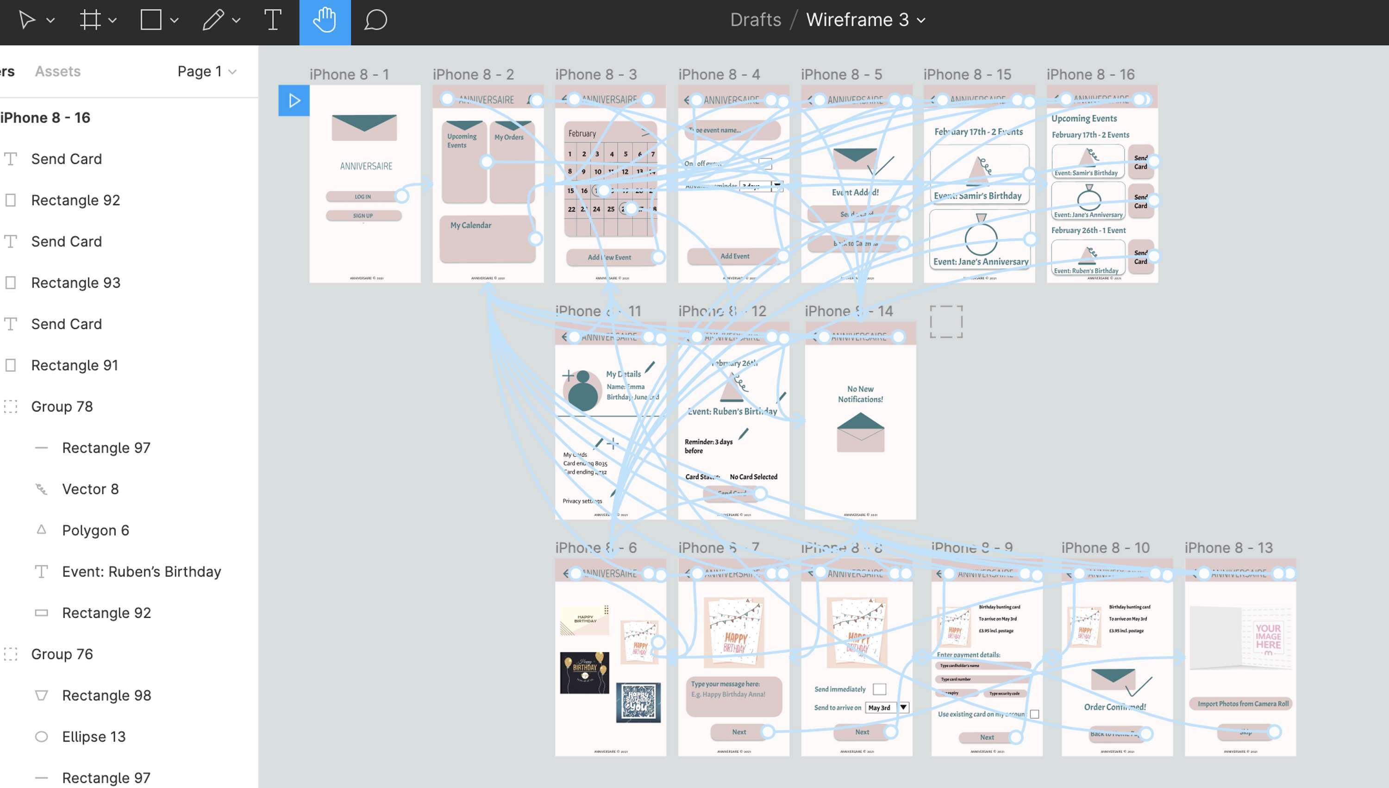Click the first Send Card text layer icon
Screen dimensions: 1389x788
(11, 159)
